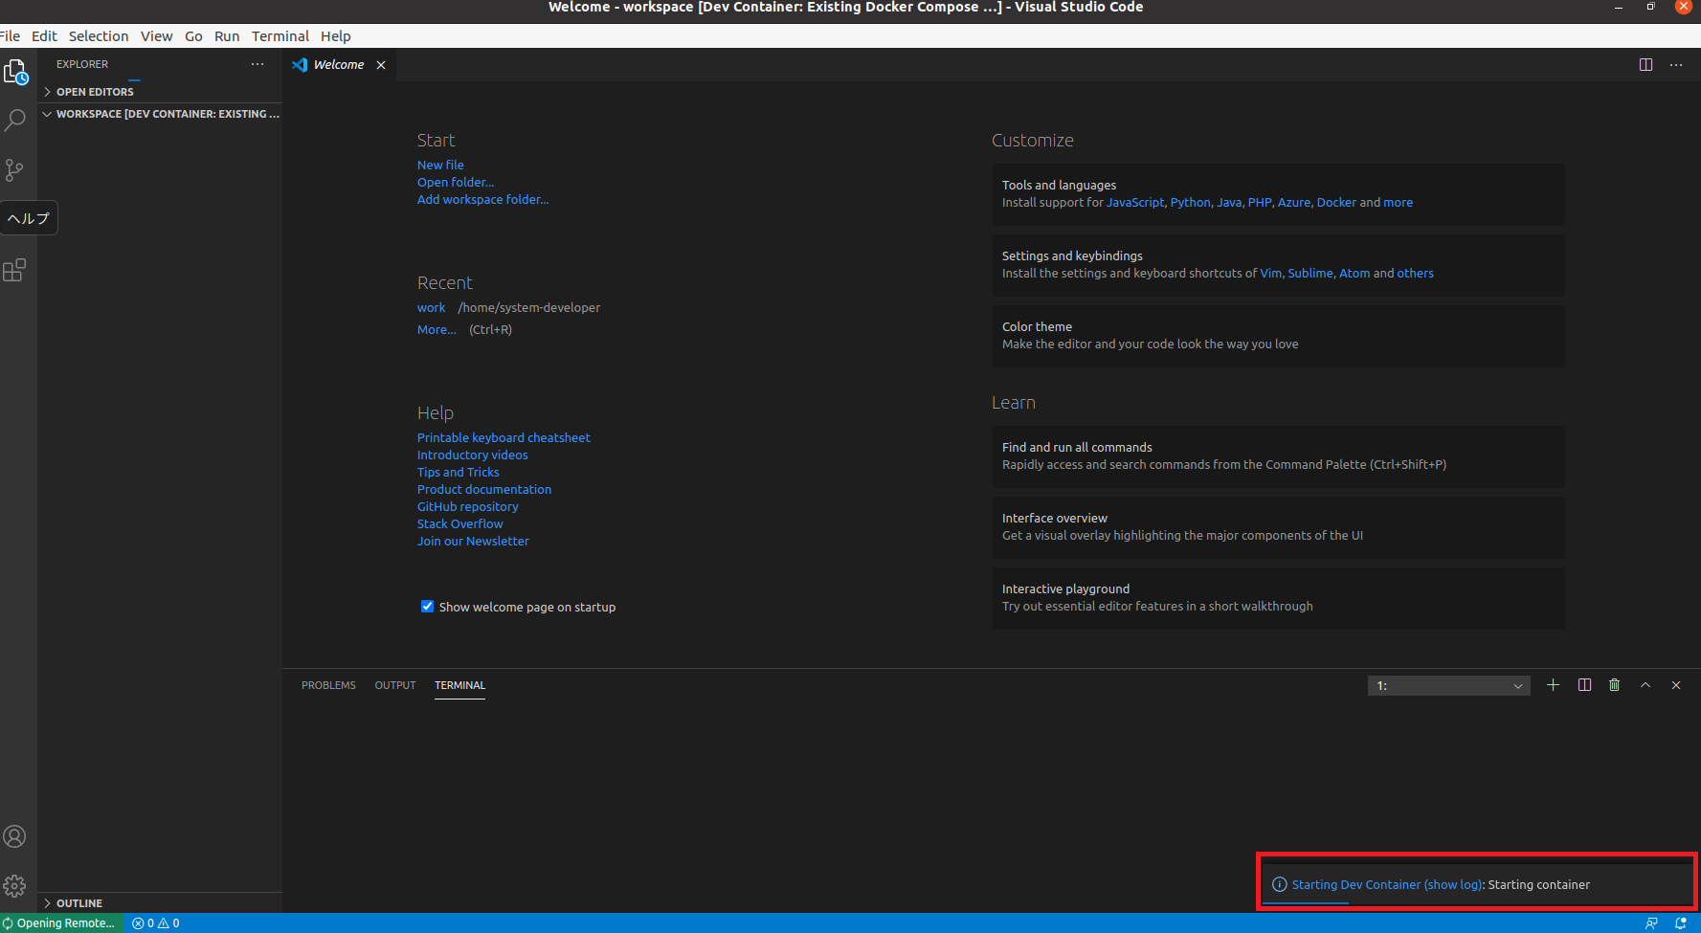Open the Edit menu
Image resolution: width=1701 pixels, height=933 pixels.
44,36
